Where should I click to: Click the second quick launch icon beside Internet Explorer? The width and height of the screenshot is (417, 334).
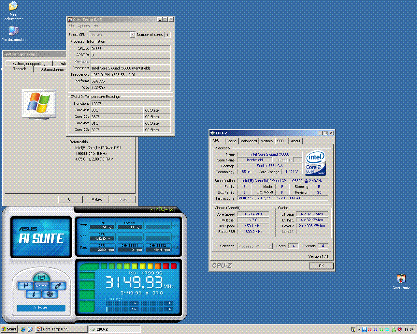(30, 329)
